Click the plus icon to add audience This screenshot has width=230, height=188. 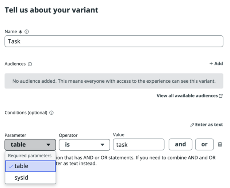pyautogui.click(x=211, y=63)
